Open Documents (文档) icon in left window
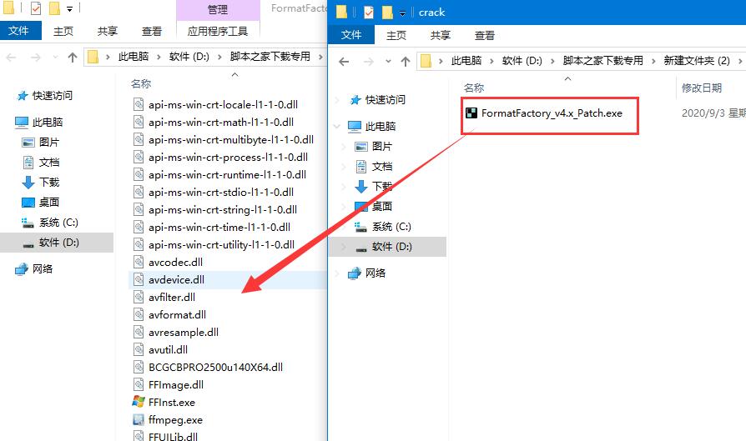The width and height of the screenshot is (746, 441). (x=28, y=162)
